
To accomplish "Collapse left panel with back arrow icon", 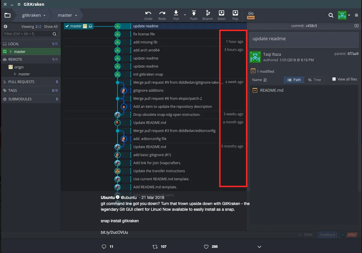I will 5,26.
